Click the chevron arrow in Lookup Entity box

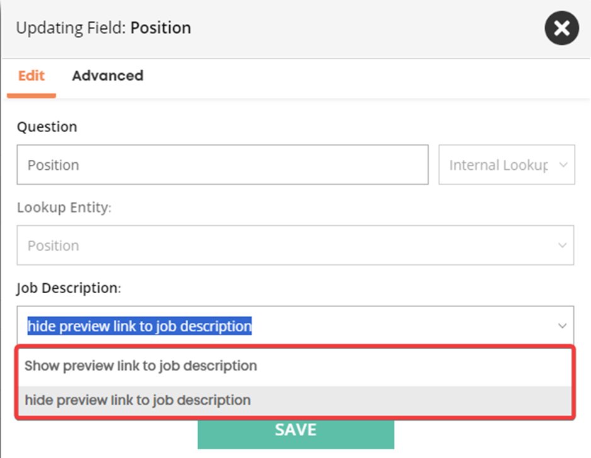coord(562,245)
